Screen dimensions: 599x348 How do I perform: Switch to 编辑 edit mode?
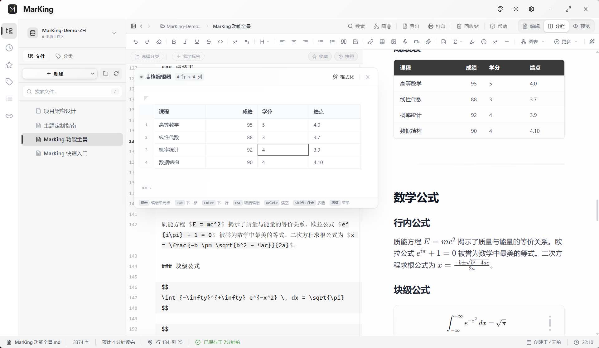(x=531, y=26)
